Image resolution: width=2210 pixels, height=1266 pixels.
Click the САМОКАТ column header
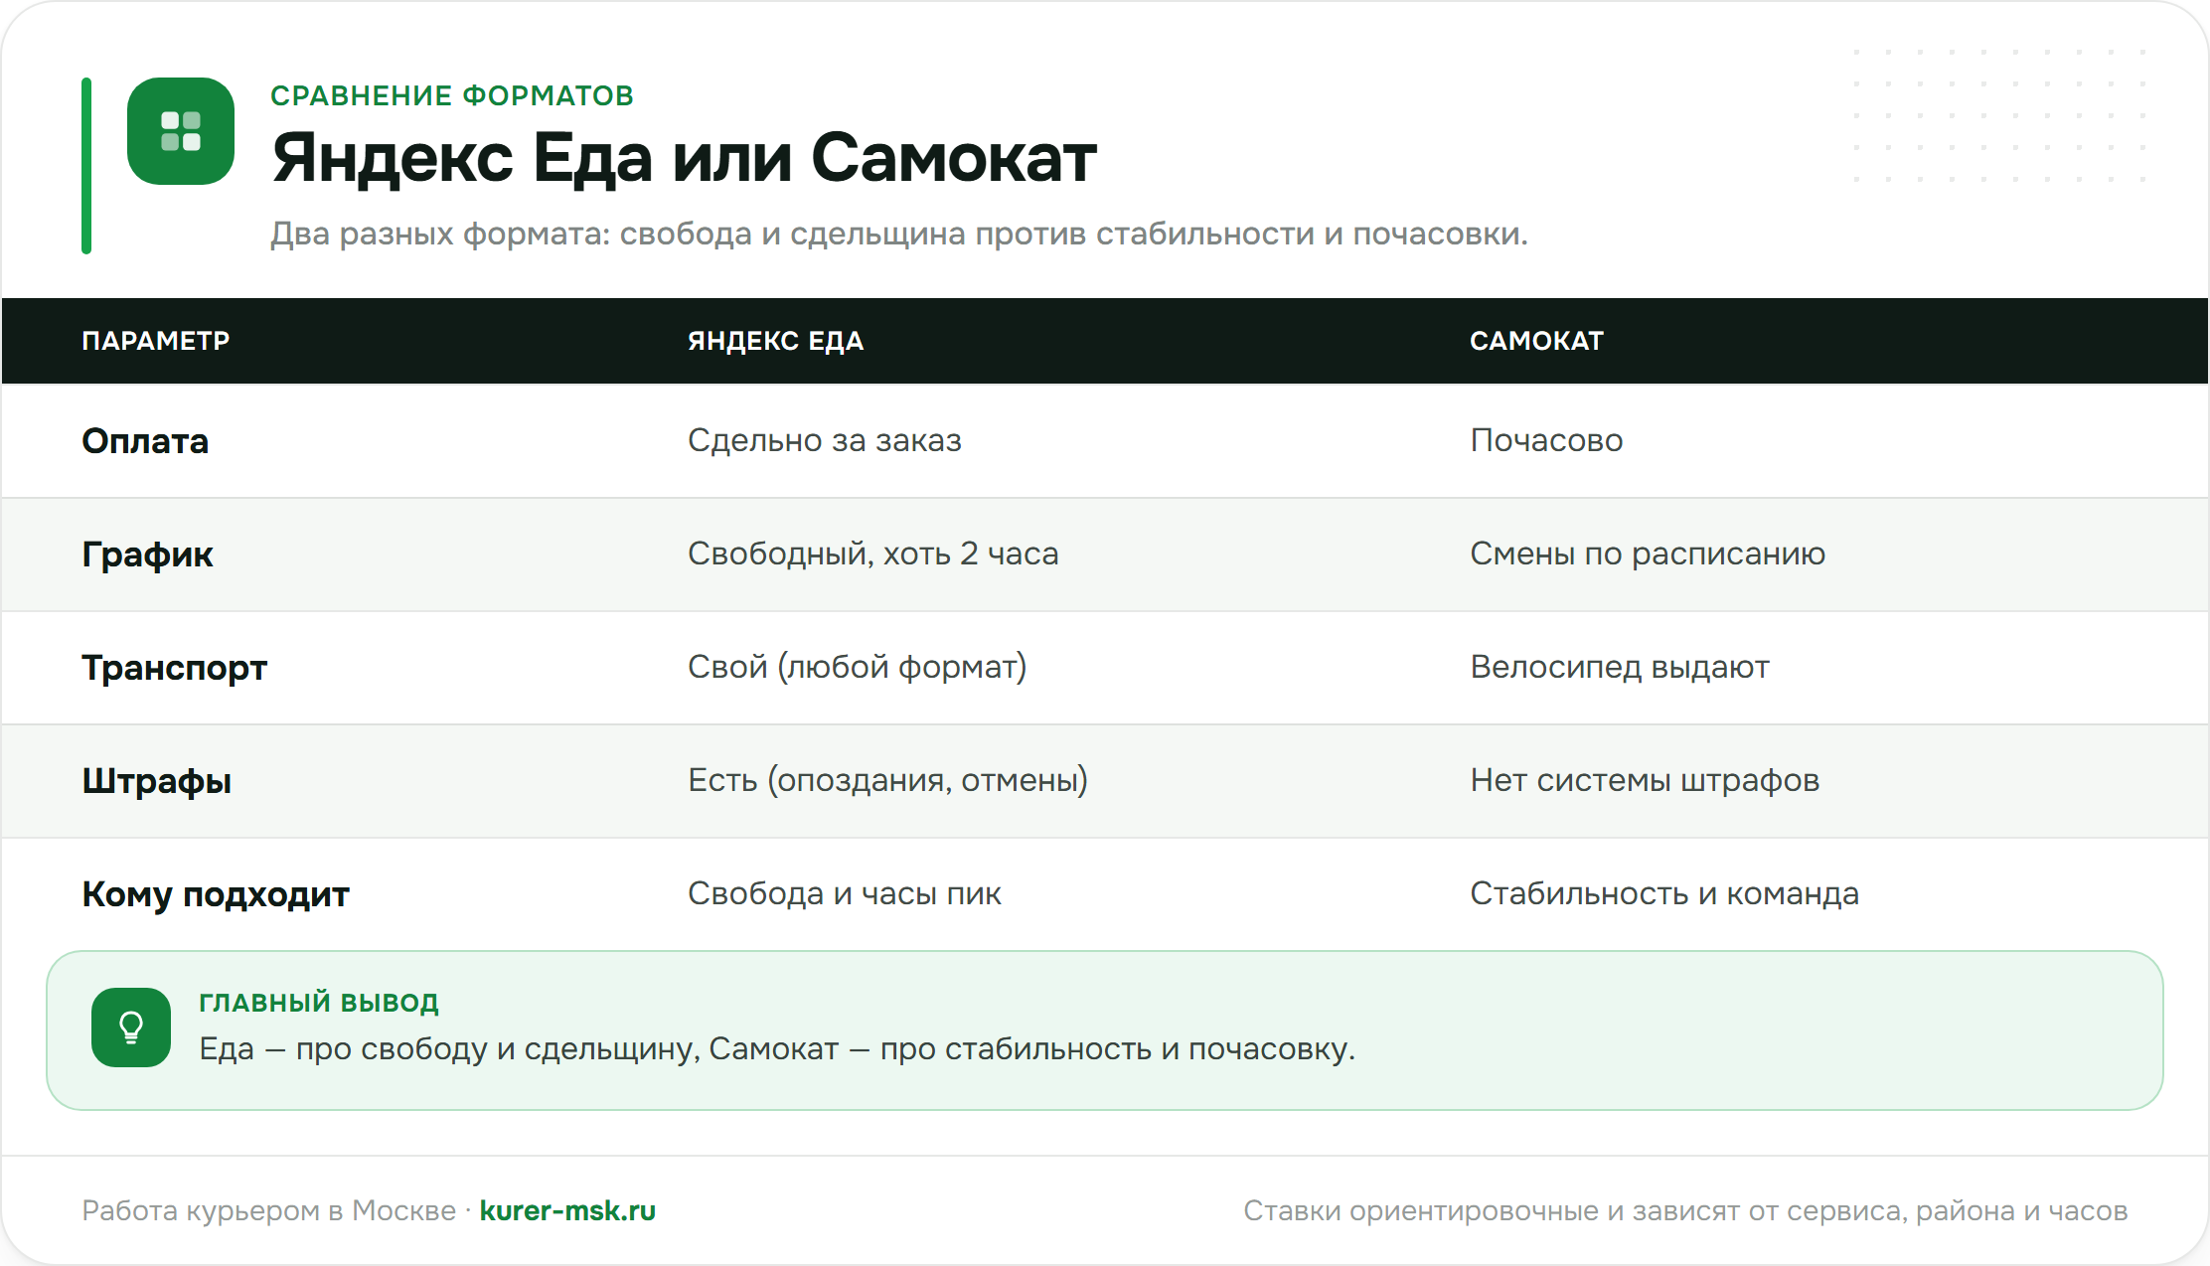(x=1536, y=341)
